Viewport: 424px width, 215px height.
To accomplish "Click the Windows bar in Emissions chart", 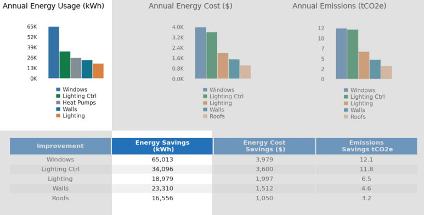I will (341, 54).
